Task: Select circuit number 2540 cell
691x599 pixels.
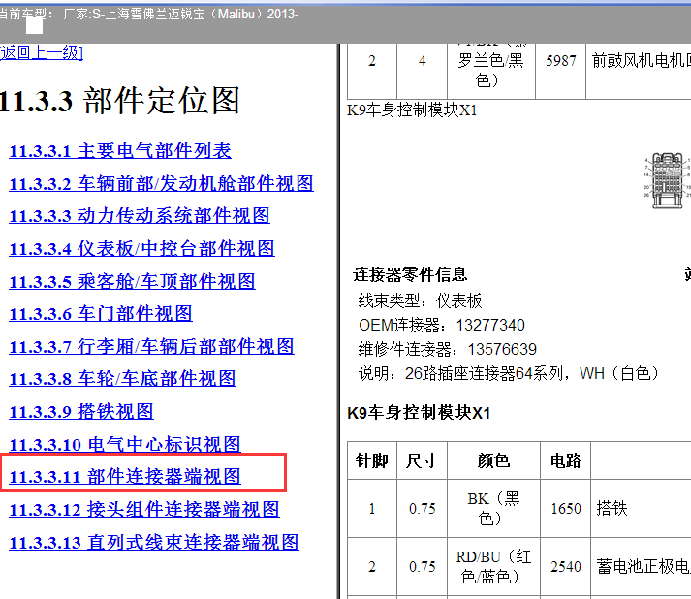Action: tap(565, 566)
